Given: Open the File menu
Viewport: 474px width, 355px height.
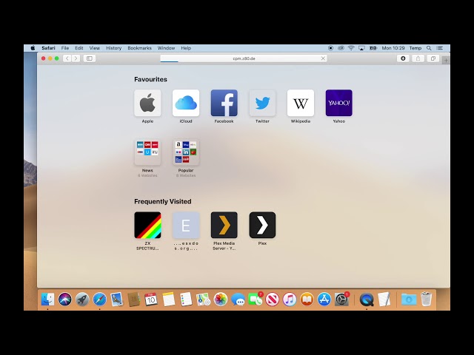Looking at the screenshot, I should point(65,48).
